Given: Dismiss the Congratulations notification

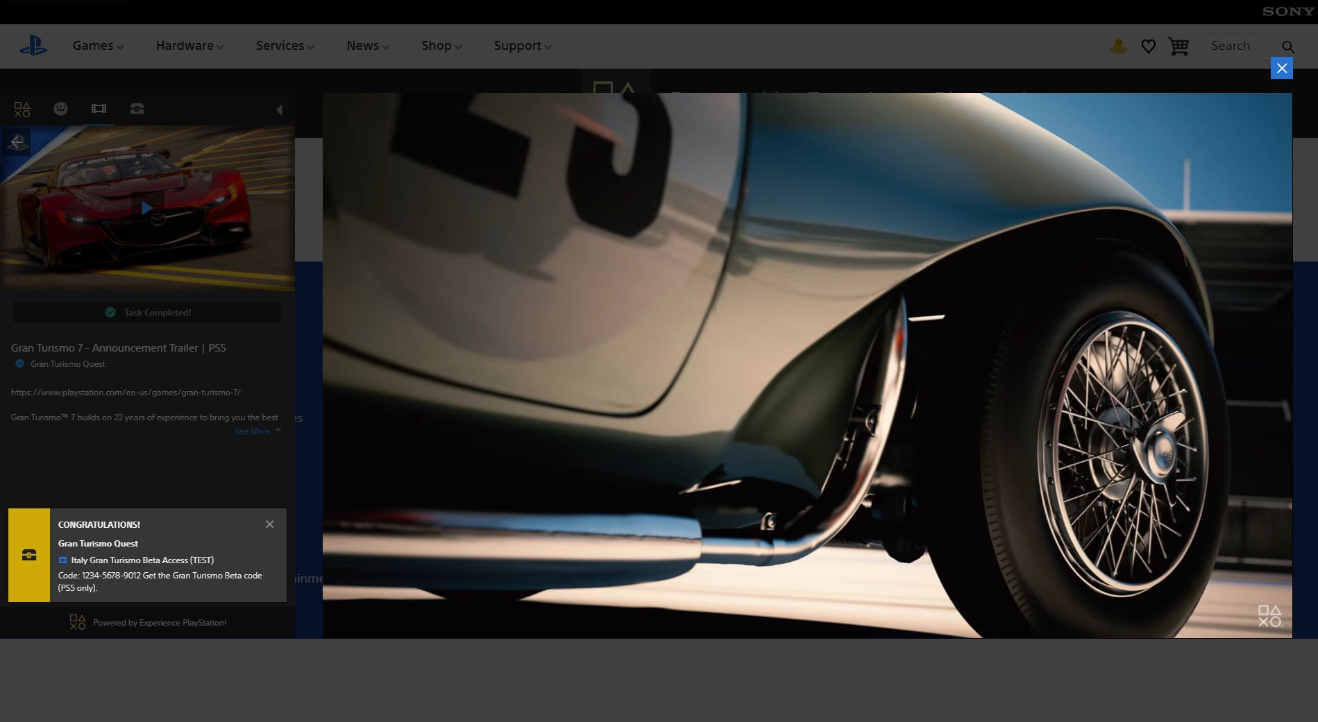Looking at the screenshot, I should point(270,524).
